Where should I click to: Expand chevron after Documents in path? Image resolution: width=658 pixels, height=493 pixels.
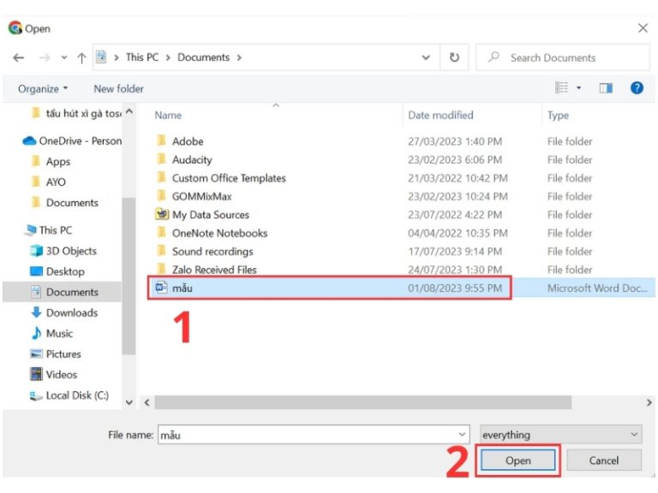click(x=239, y=57)
